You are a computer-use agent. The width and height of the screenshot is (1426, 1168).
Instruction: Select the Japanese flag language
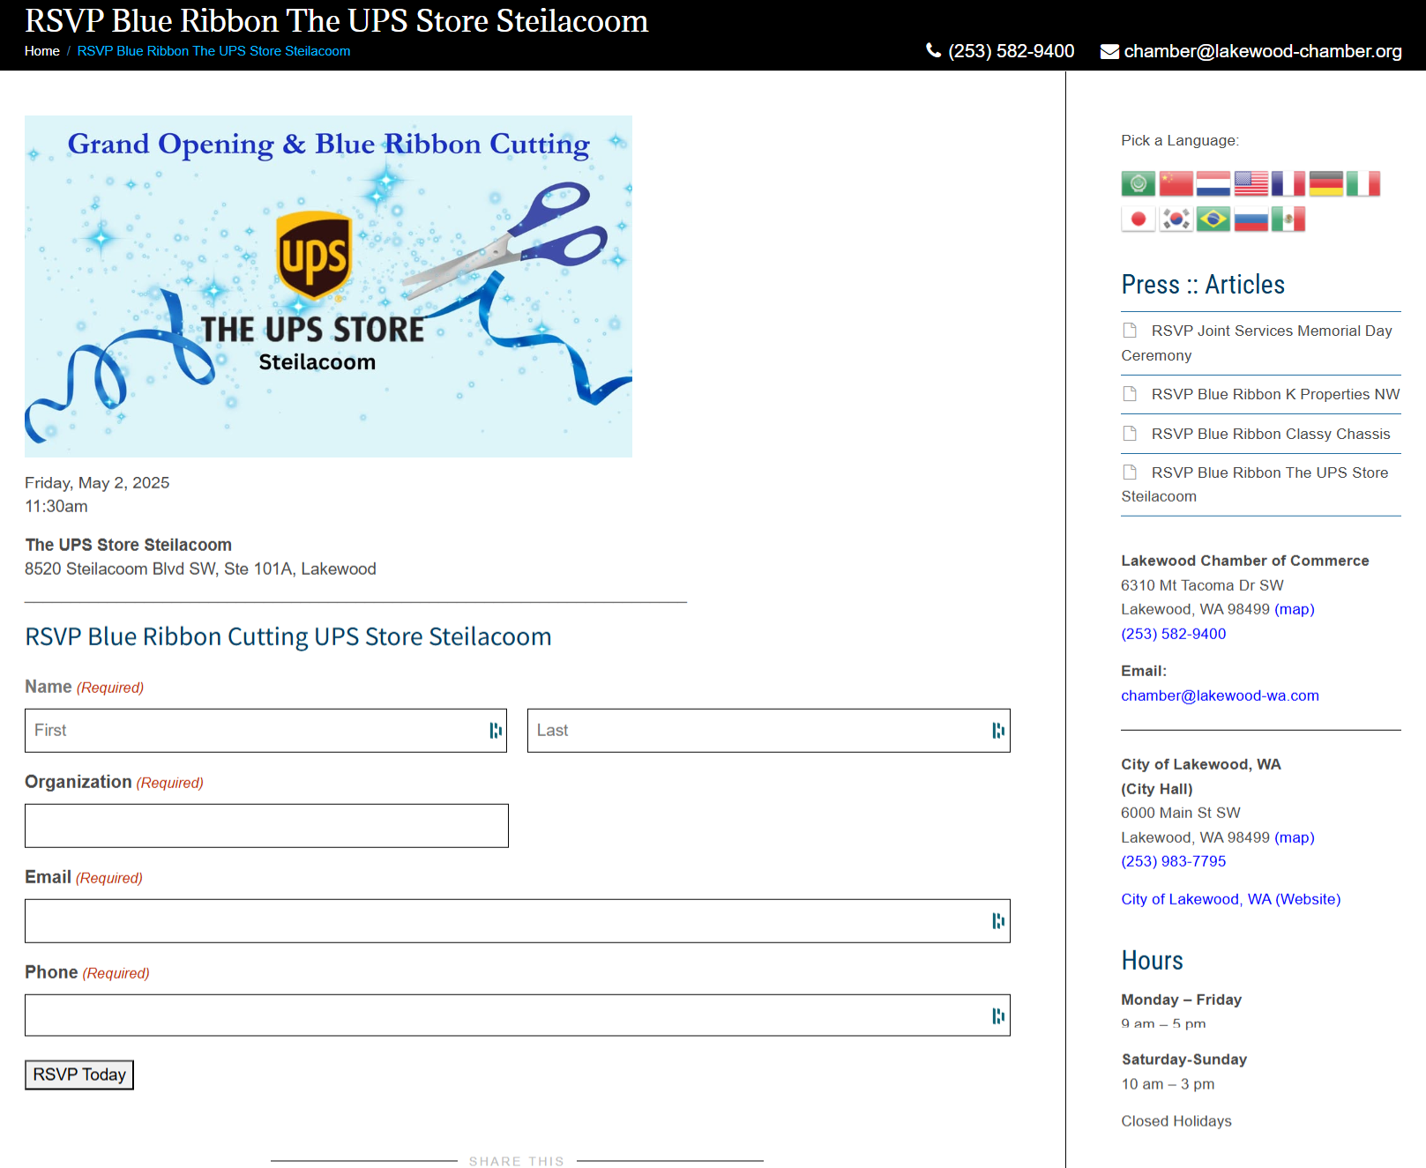click(x=1138, y=219)
